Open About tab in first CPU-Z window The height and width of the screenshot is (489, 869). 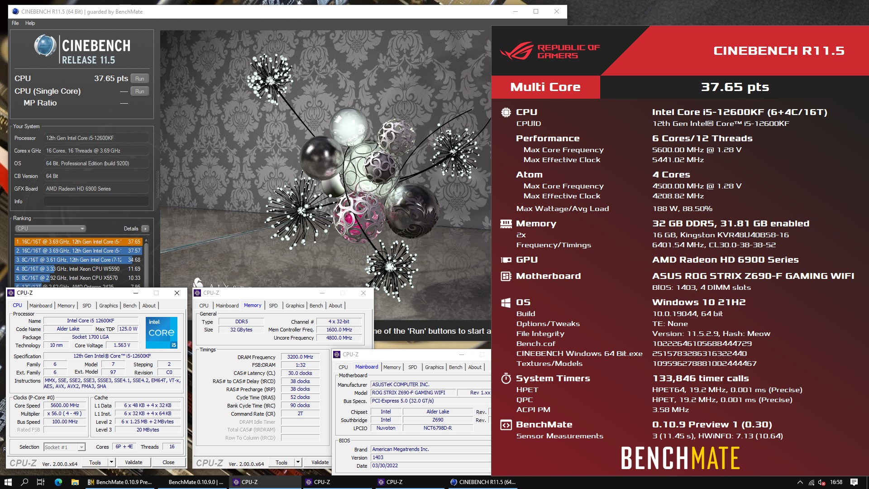149,306
